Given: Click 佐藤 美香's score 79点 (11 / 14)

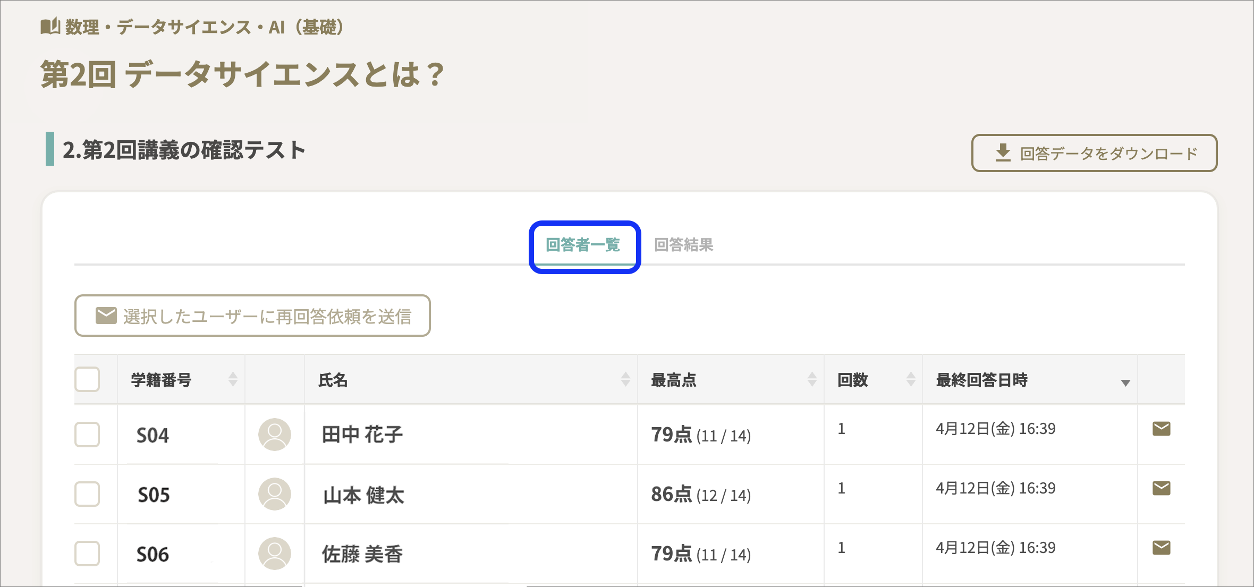Looking at the screenshot, I should pos(701,554).
